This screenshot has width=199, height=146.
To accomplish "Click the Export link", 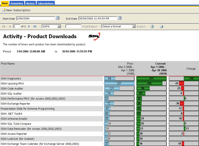I will [141, 26].
